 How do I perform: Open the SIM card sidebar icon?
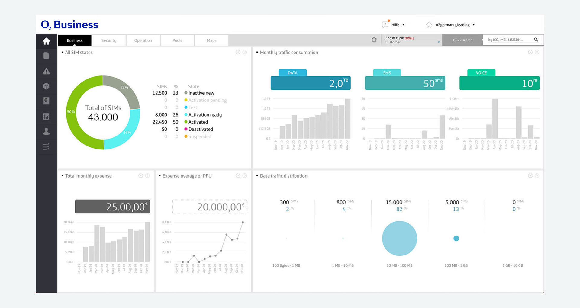[x=46, y=56]
